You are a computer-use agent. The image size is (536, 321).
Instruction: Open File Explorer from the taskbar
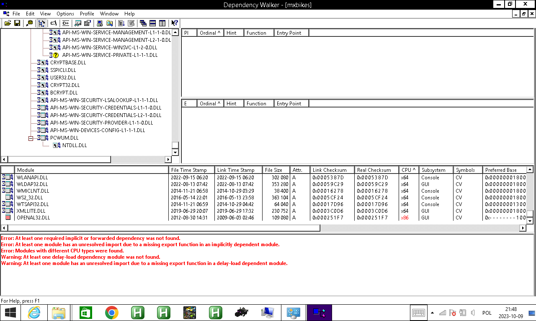pyautogui.click(x=59, y=313)
